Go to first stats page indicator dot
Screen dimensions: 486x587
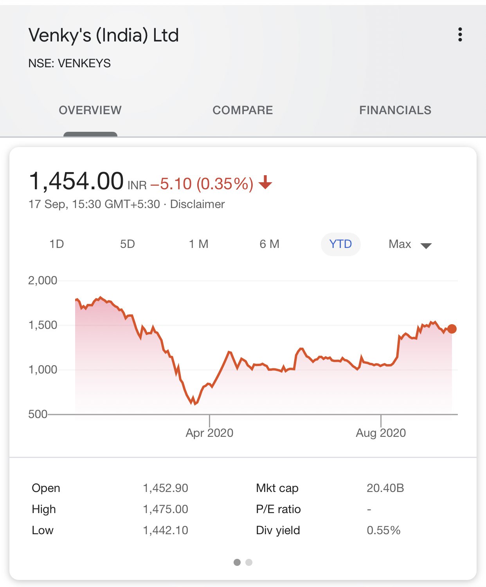coord(237,562)
